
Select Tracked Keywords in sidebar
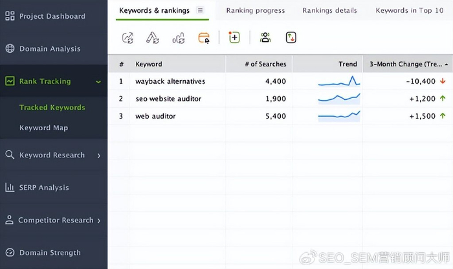pyautogui.click(x=52, y=108)
